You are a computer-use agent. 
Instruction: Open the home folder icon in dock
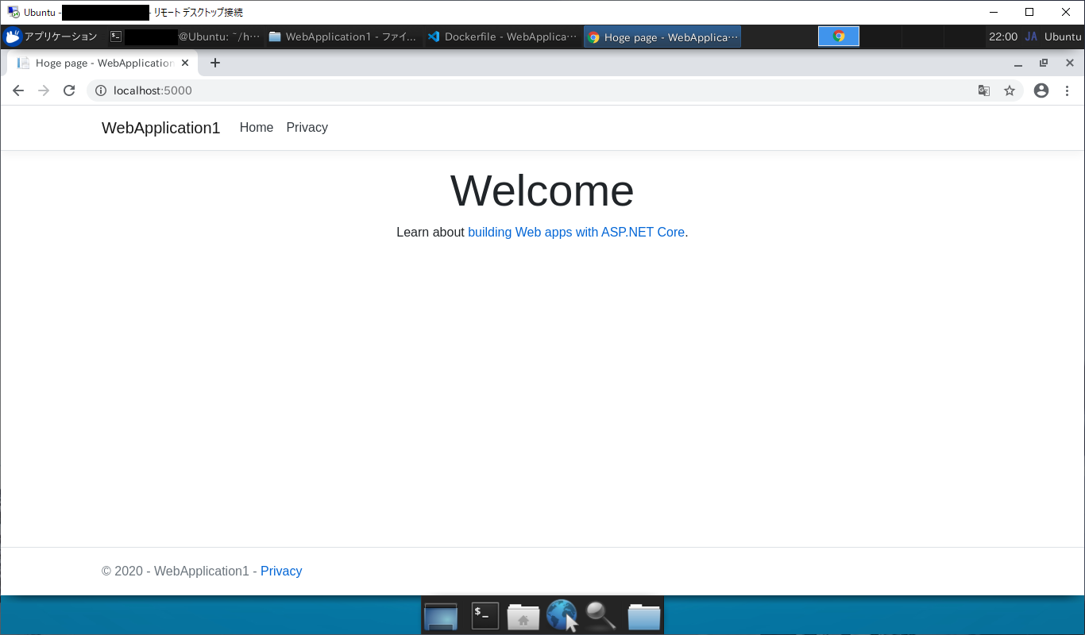click(523, 615)
